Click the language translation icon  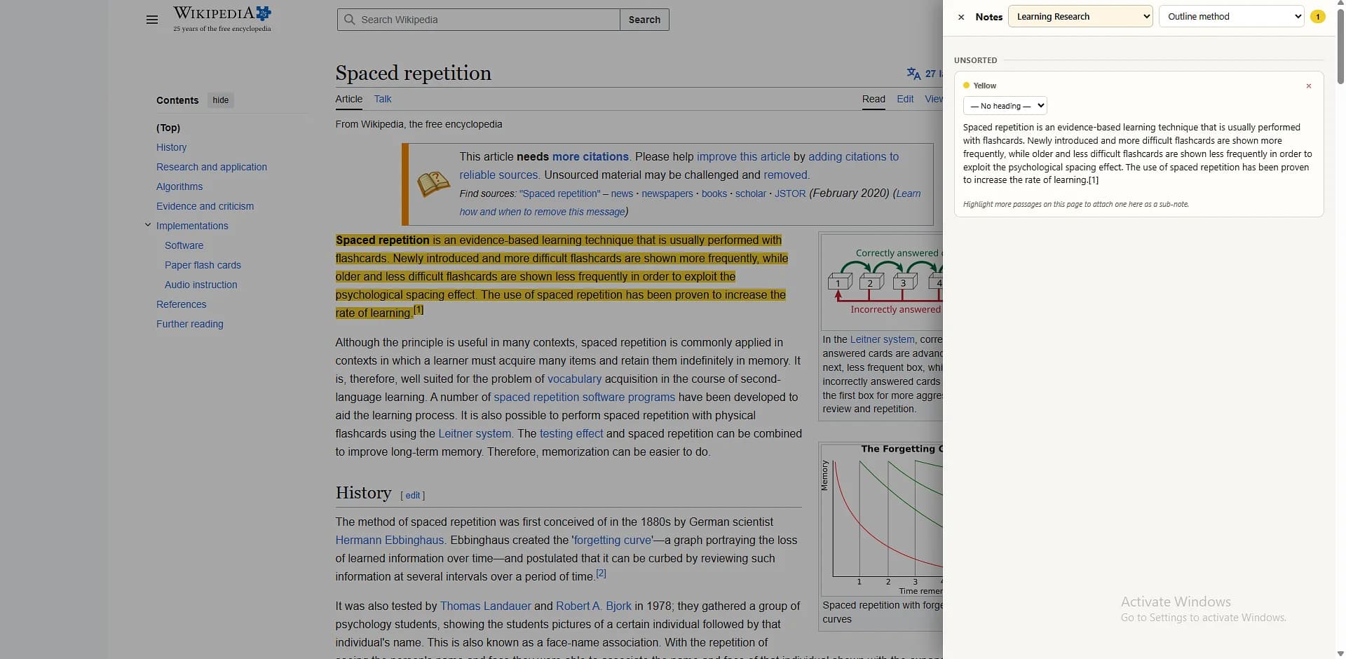913,74
